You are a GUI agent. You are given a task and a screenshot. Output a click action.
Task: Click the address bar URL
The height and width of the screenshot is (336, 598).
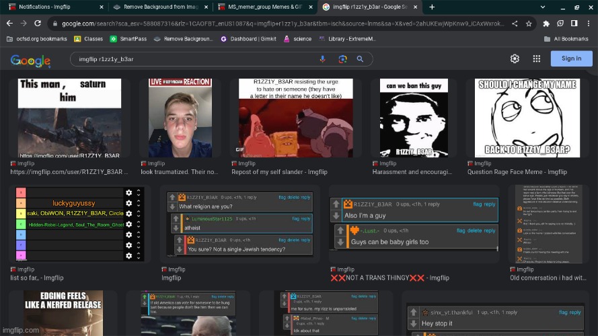[x=283, y=24]
